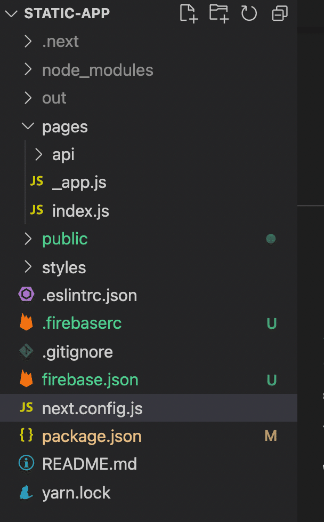Click the U badge next to .firebaserc
Viewport: 324px width, 522px height.
pos(271,323)
